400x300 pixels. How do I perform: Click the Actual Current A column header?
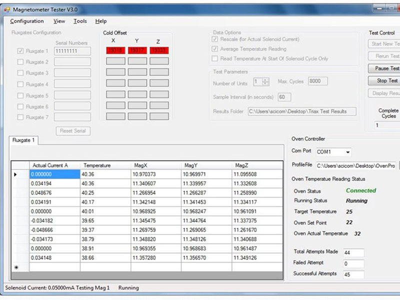pos(54,165)
